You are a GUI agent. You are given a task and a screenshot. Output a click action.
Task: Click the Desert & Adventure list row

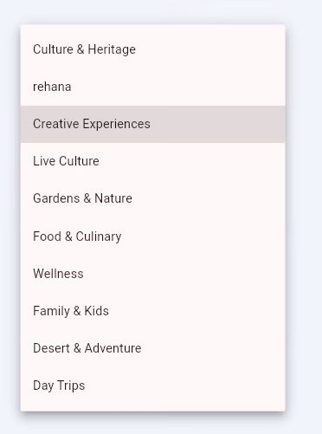tap(153, 348)
